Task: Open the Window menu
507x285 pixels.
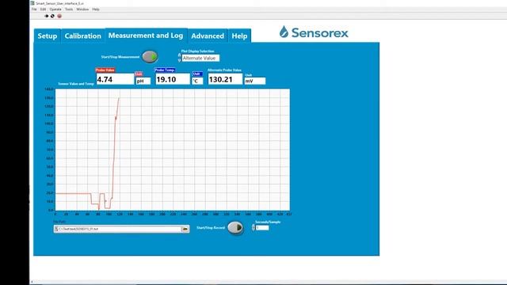Action: (x=82, y=9)
